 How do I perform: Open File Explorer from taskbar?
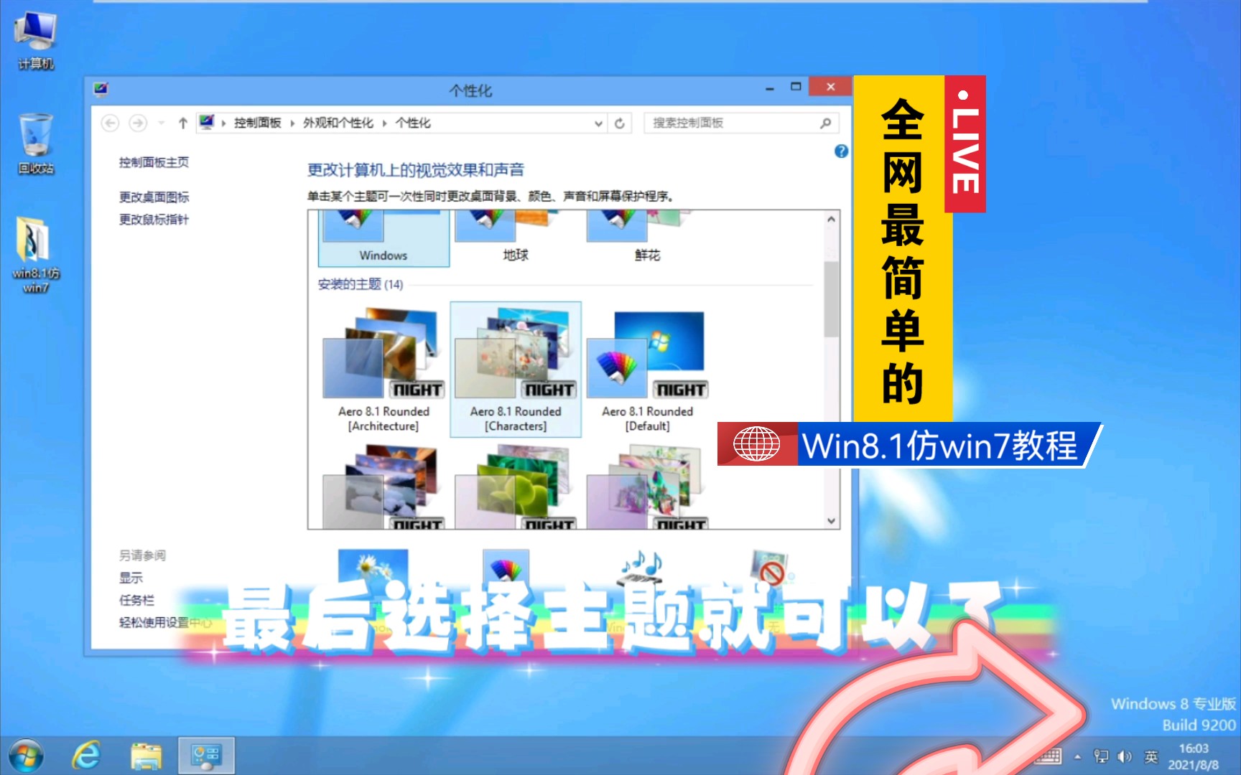pos(147,756)
